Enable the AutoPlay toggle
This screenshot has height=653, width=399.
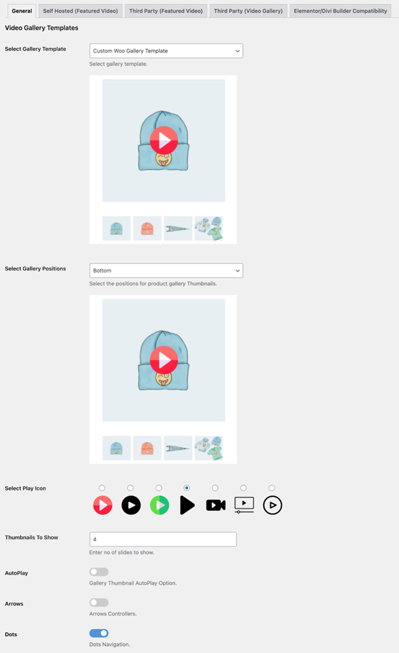click(x=99, y=572)
